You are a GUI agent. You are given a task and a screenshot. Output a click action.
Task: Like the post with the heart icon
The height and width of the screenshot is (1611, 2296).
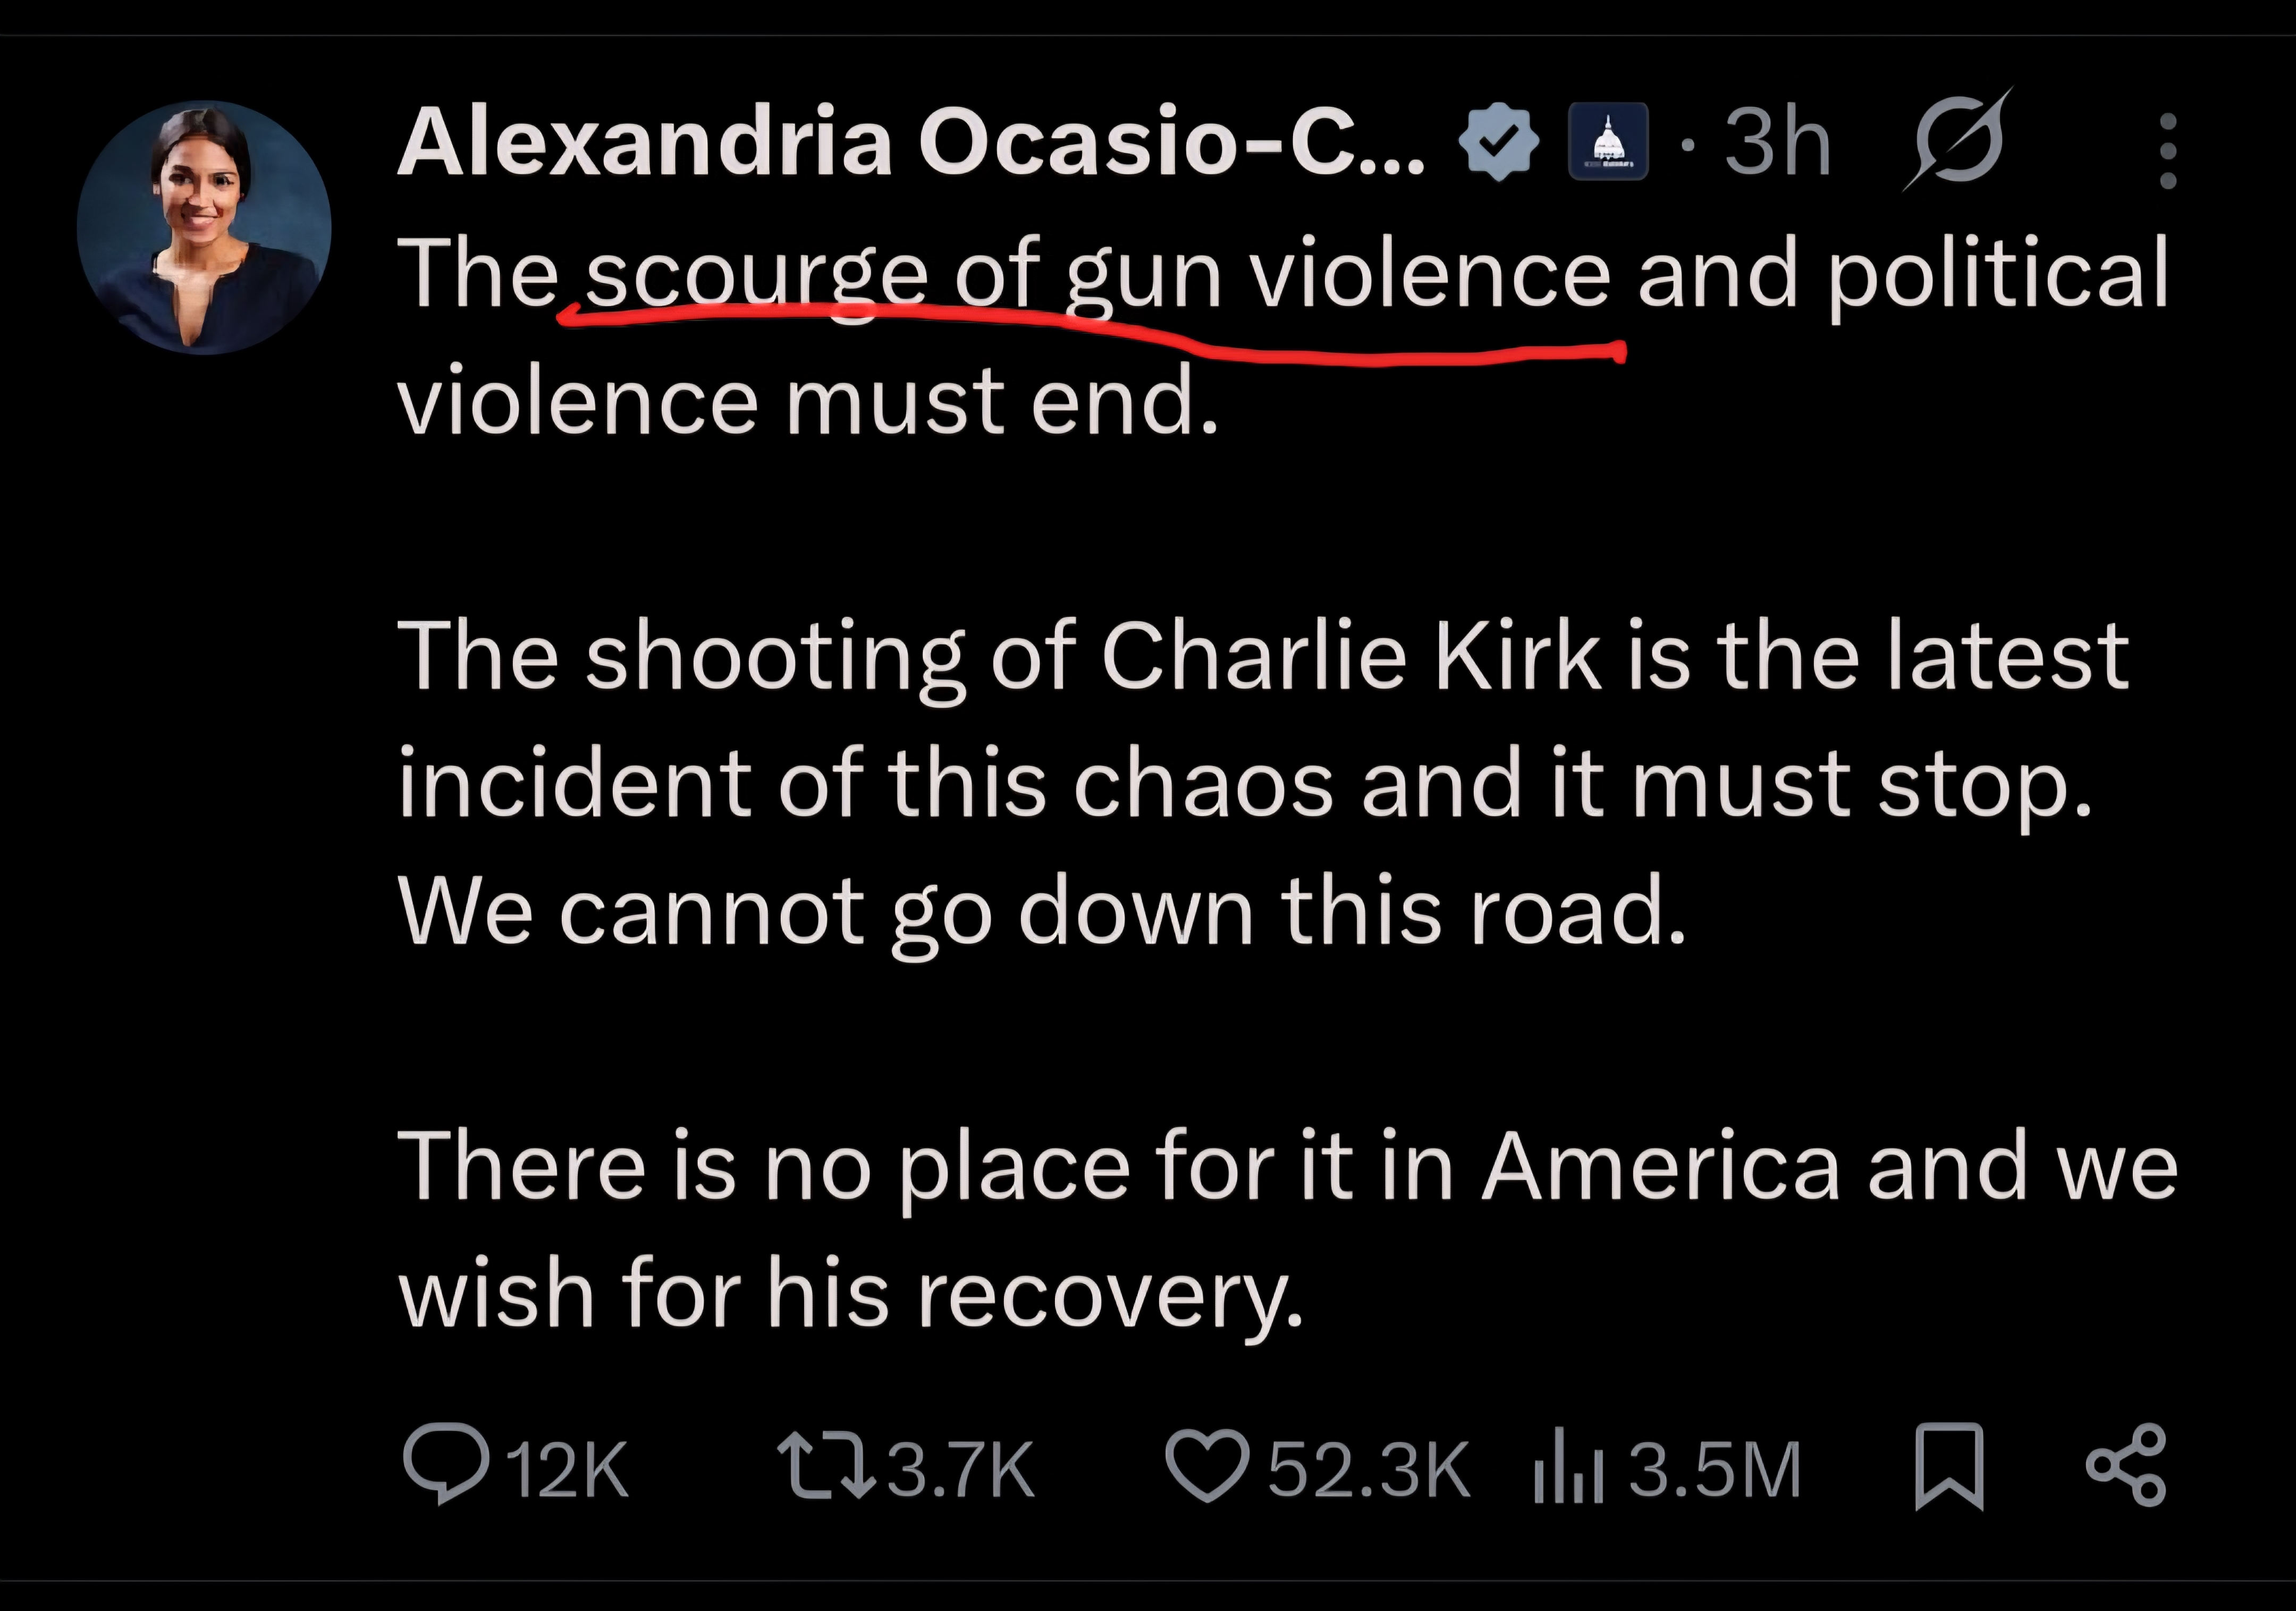click(1207, 1466)
